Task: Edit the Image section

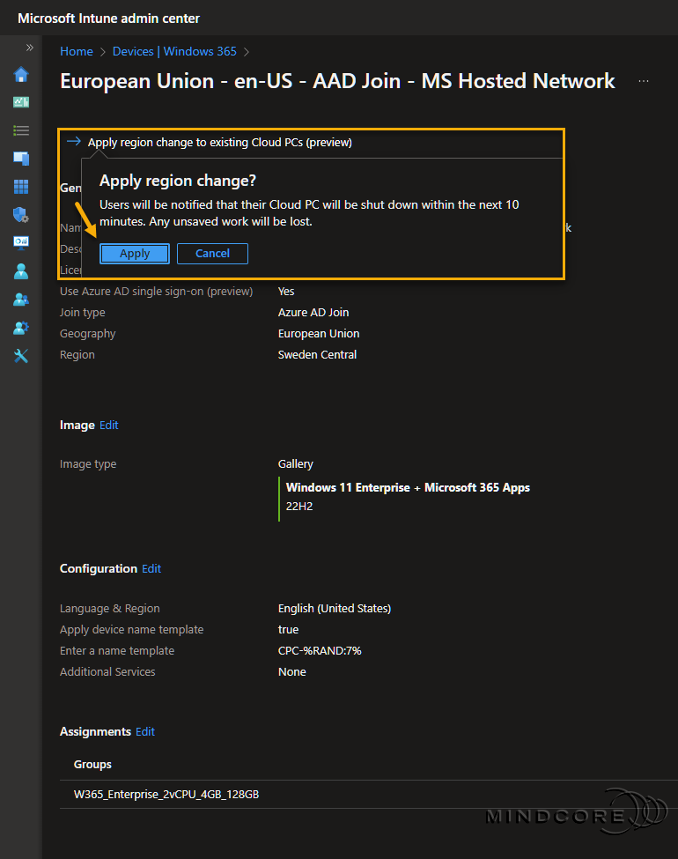Action: pyautogui.click(x=108, y=426)
